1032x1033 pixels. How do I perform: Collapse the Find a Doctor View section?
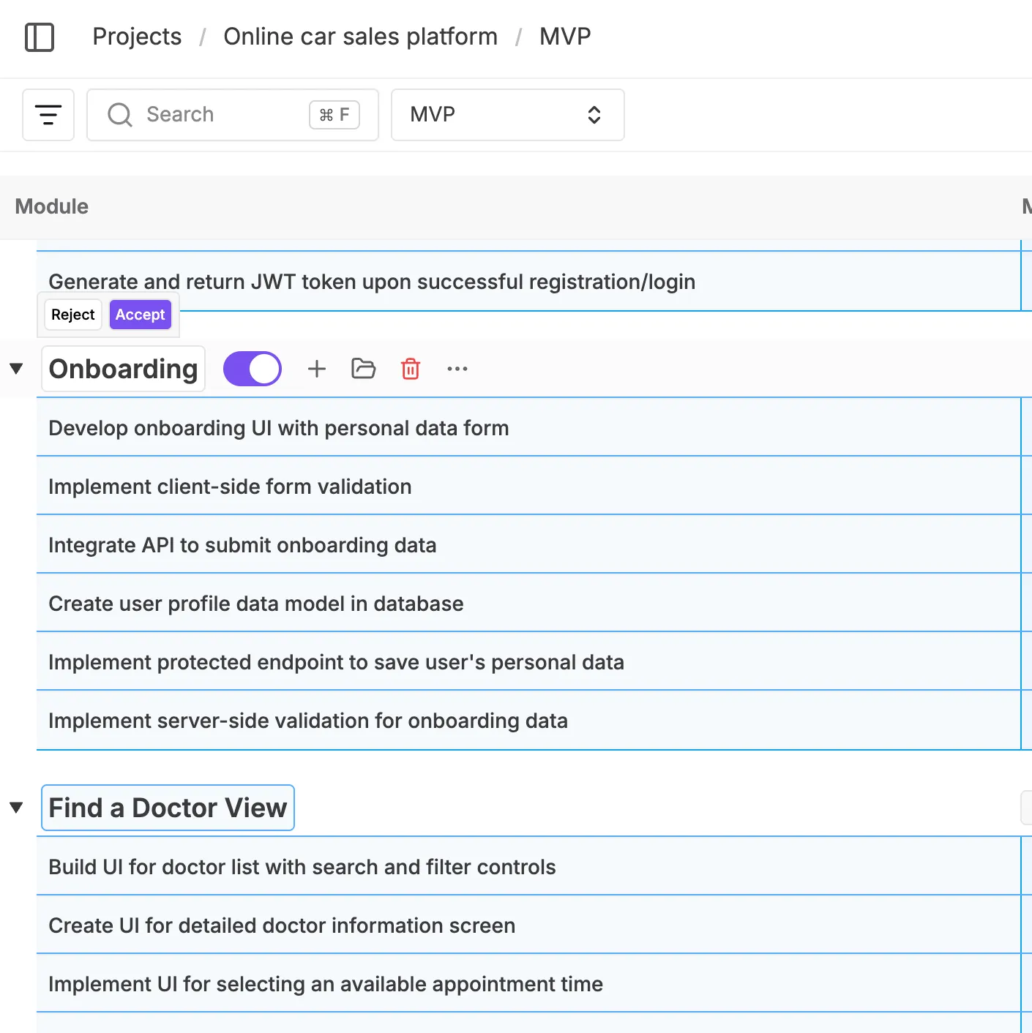pyautogui.click(x=16, y=806)
